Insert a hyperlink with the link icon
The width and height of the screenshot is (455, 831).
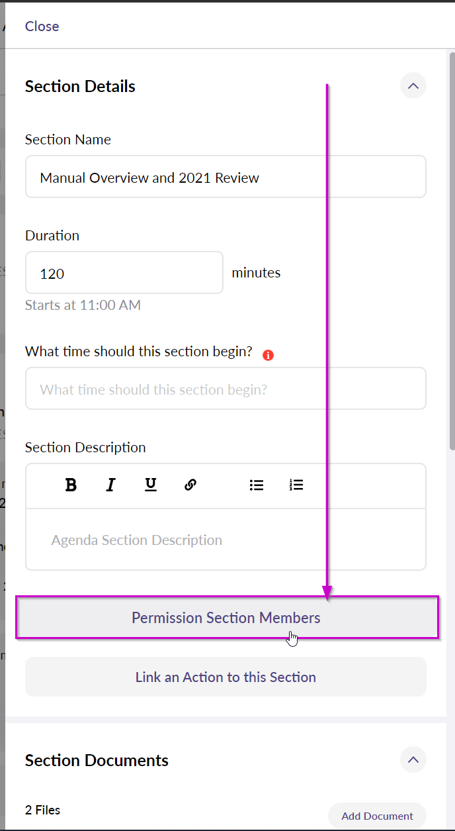click(190, 485)
